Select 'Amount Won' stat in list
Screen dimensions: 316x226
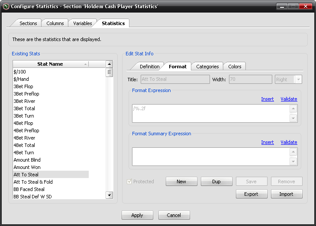point(27,167)
